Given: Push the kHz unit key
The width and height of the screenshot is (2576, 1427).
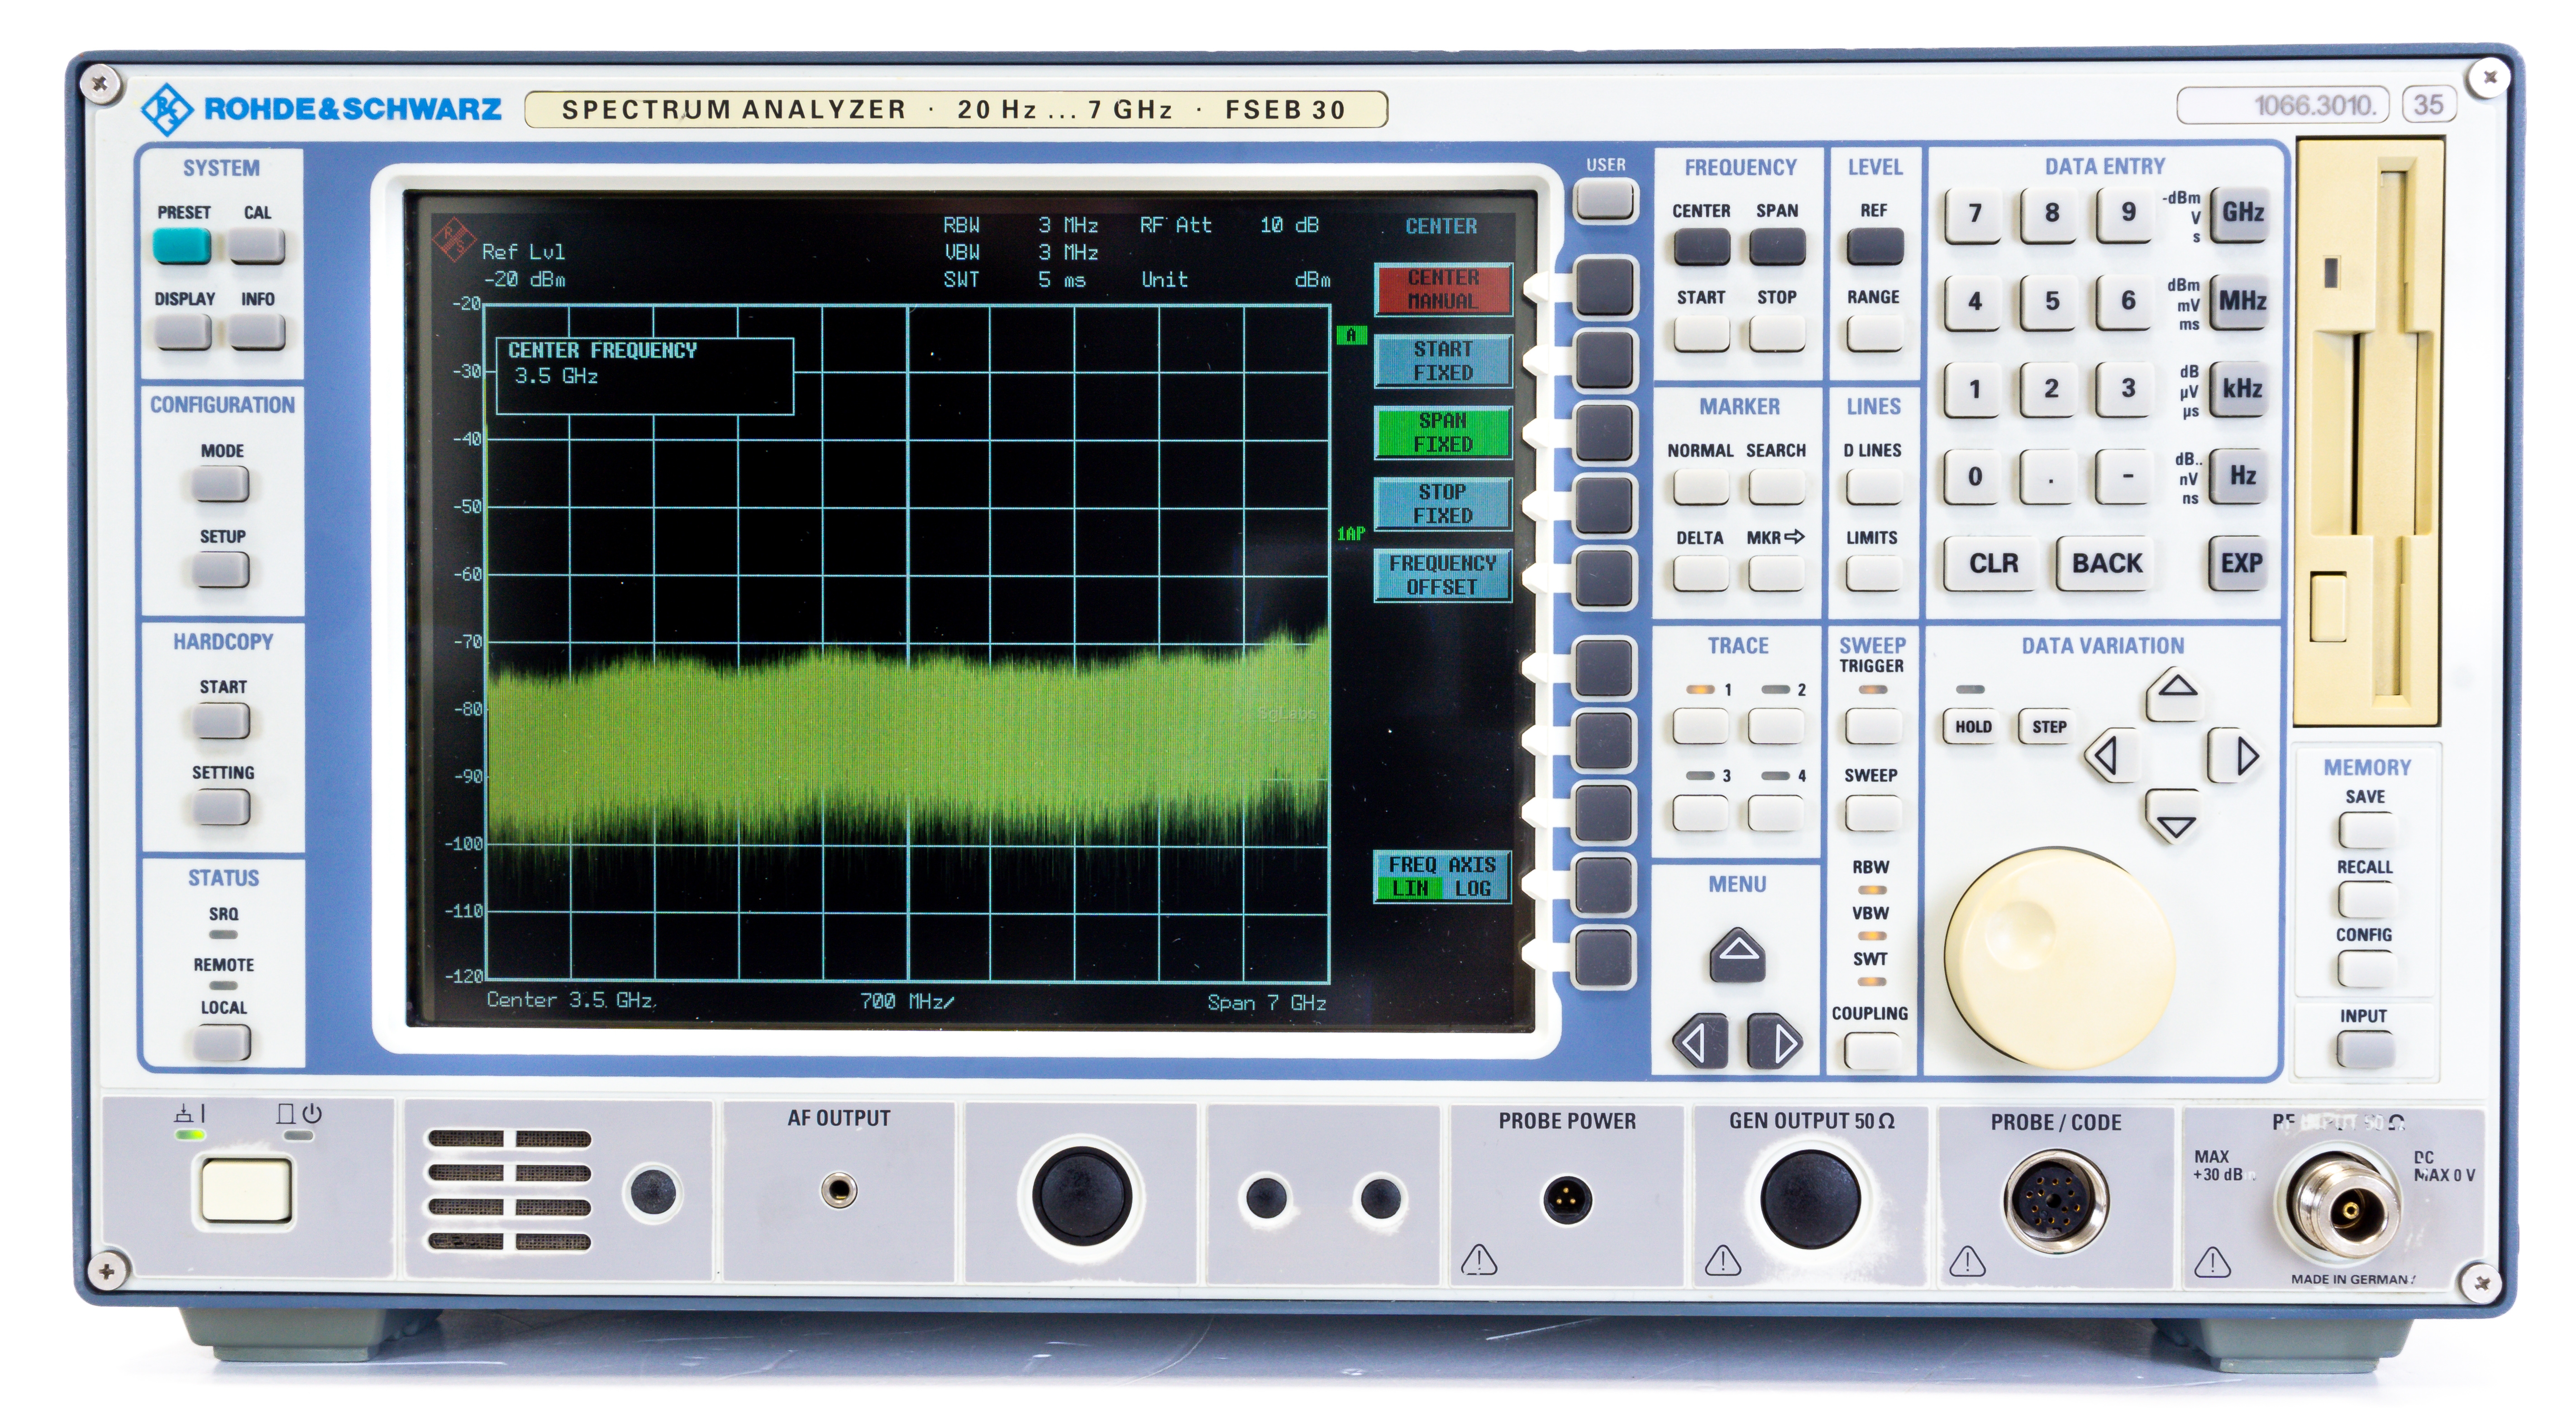Looking at the screenshot, I should (2241, 389).
